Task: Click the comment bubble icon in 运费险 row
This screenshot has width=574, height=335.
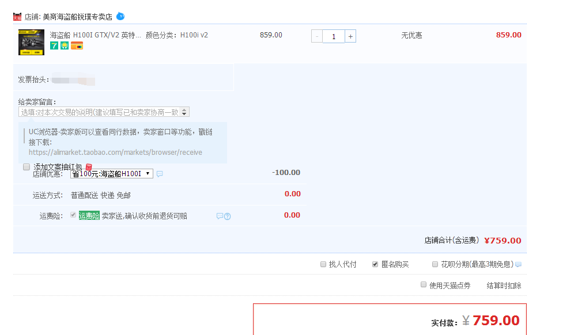Action: (220, 216)
